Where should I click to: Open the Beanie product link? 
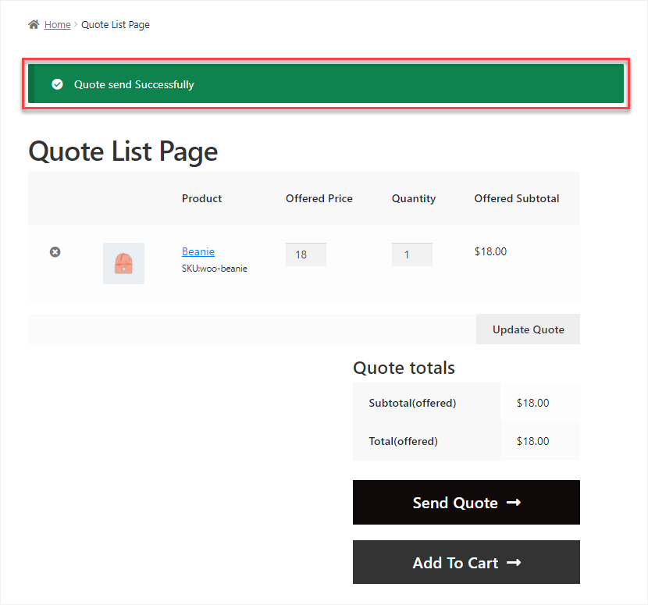(198, 251)
